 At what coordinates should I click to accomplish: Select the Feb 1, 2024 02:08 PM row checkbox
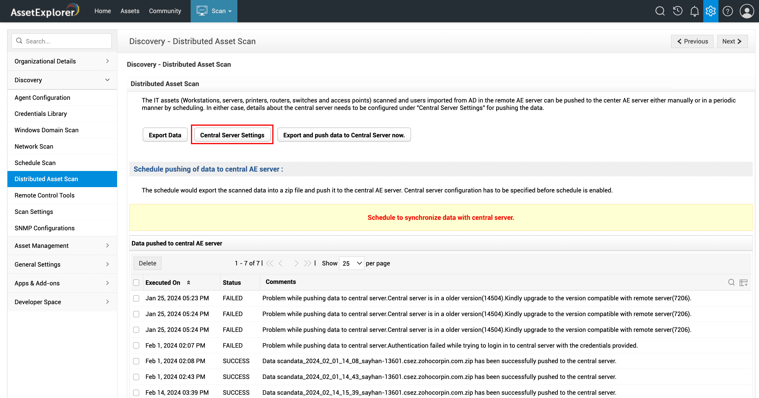click(x=136, y=361)
